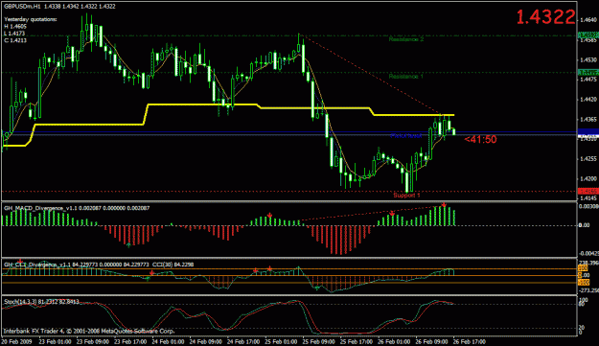Screen dimensions: 599x346
Task: Click CCI red arrow near 24 Feb 01:00
Action: 151,273
